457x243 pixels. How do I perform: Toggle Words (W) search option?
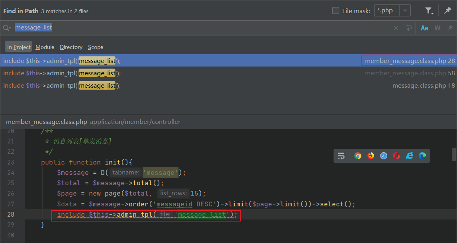(437, 28)
